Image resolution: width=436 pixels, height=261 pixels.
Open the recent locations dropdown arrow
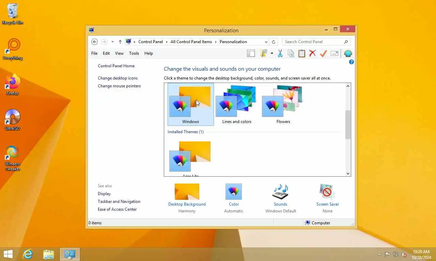(112, 42)
